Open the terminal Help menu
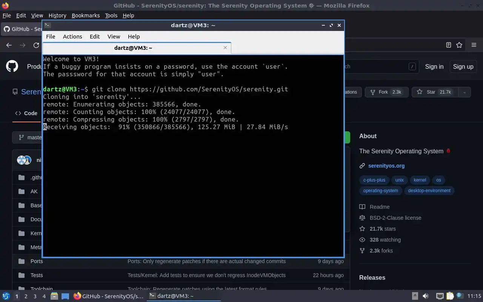The width and height of the screenshot is (483, 302). 134,37
